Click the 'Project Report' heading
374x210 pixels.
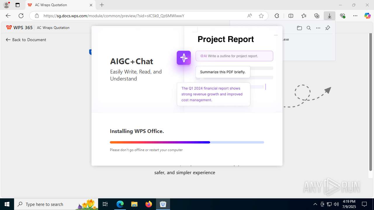226,39
